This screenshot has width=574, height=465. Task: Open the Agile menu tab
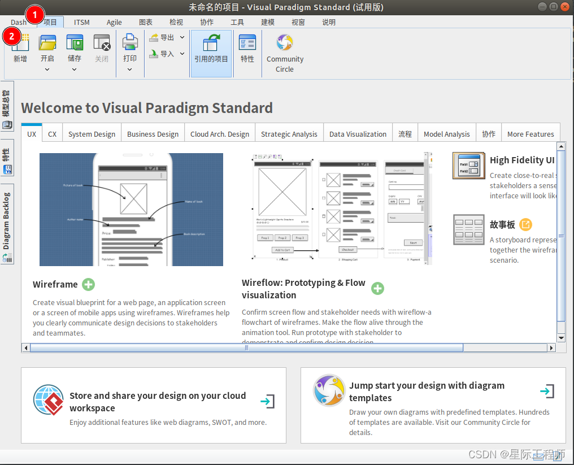(x=114, y=23)
